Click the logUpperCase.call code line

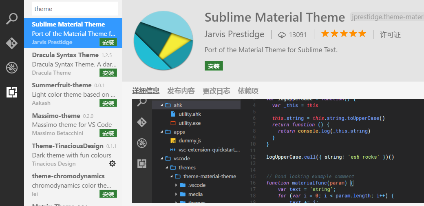click(x=330, y=157)
